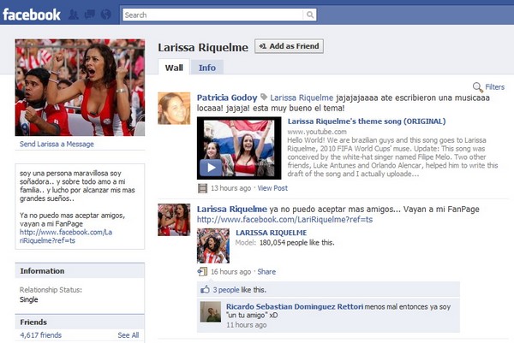Open LARISSA RIQUELME fan page title
The image size is (514, 343).
point(272,233)
